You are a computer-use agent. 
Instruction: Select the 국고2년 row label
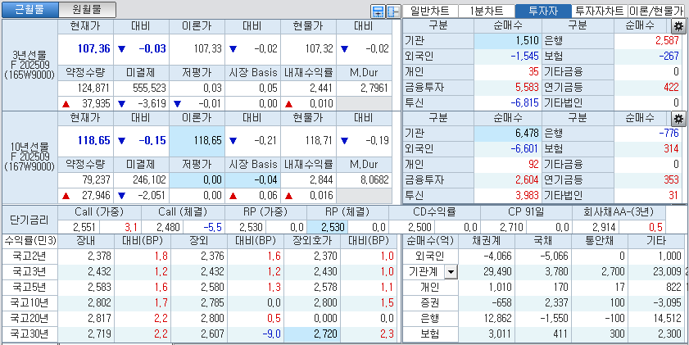(x=29, y=256)
